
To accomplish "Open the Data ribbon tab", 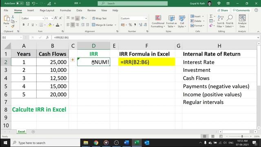I will [79, 10].
